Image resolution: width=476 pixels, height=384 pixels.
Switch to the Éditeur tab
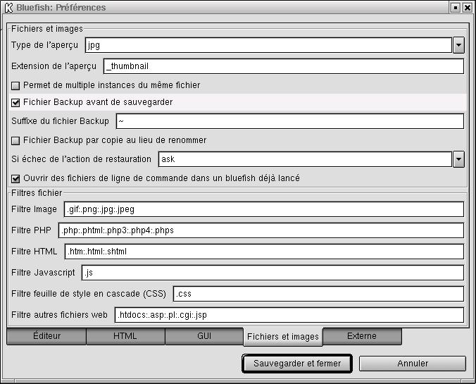click(46, 337)
